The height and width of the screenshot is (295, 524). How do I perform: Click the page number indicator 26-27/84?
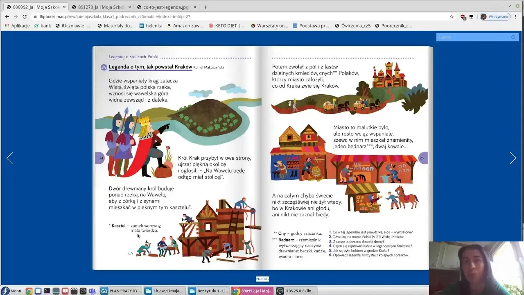pyautogui.click(x=262, y=279)
